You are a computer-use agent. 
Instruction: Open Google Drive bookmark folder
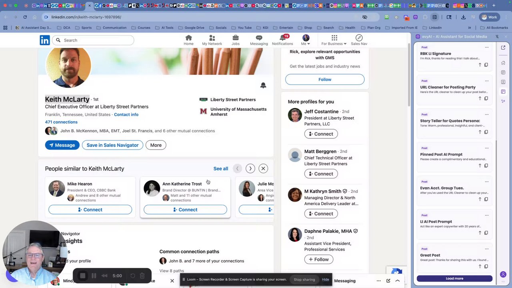point(191,28)
